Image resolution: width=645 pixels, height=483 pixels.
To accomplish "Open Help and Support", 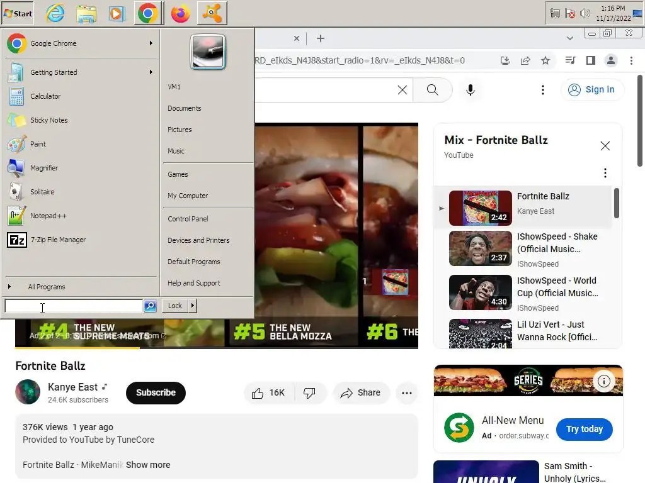I will pos(208,283).
